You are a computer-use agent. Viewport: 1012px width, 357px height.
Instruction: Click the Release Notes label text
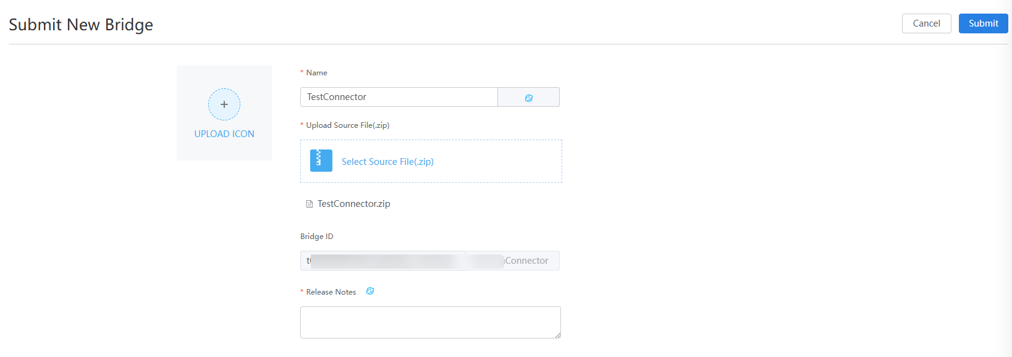coord(331,292)
